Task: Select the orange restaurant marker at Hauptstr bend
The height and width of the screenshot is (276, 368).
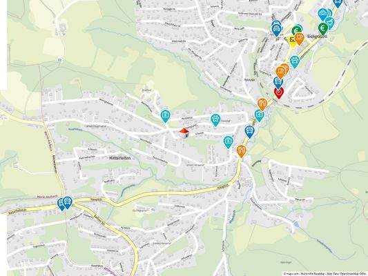Action: [241, 151]
